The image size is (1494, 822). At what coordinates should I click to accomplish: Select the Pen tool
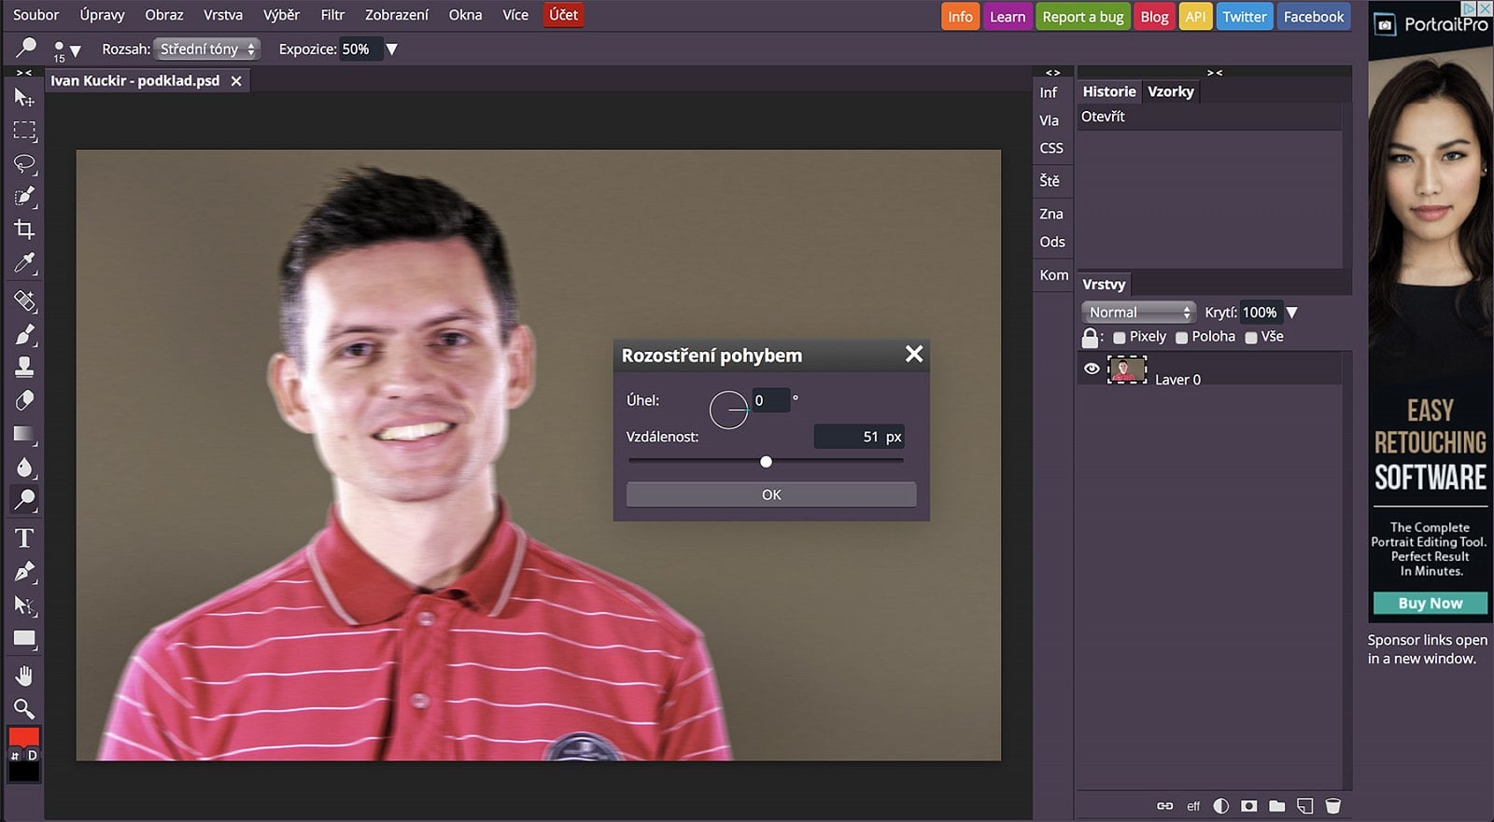[x=24, y=572]
